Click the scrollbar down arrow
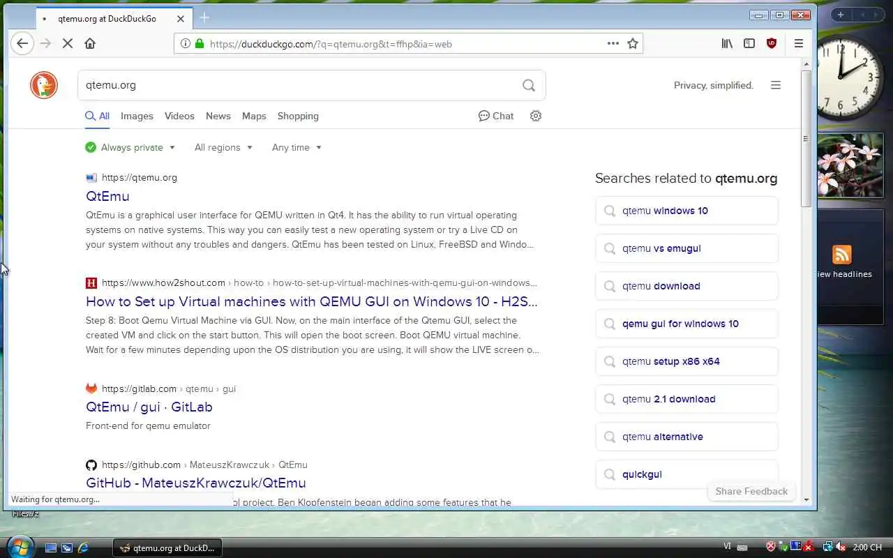 (806, 499)
